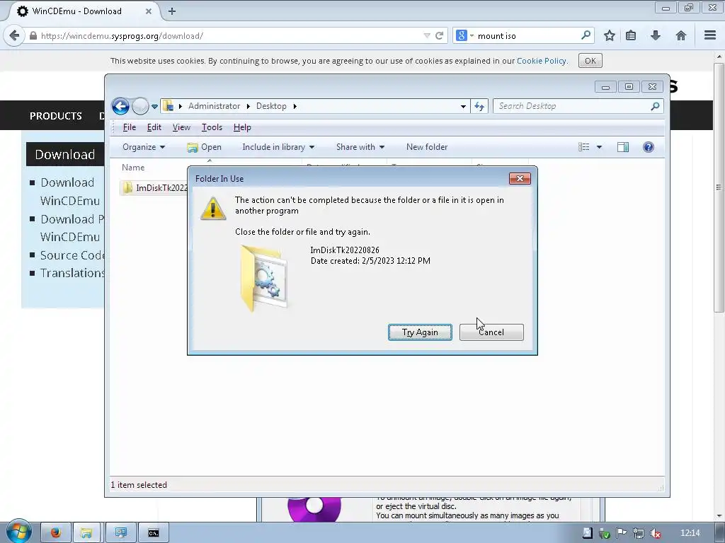
Task: Click New folder in Explorer toolbar
Action: [427, 147]
